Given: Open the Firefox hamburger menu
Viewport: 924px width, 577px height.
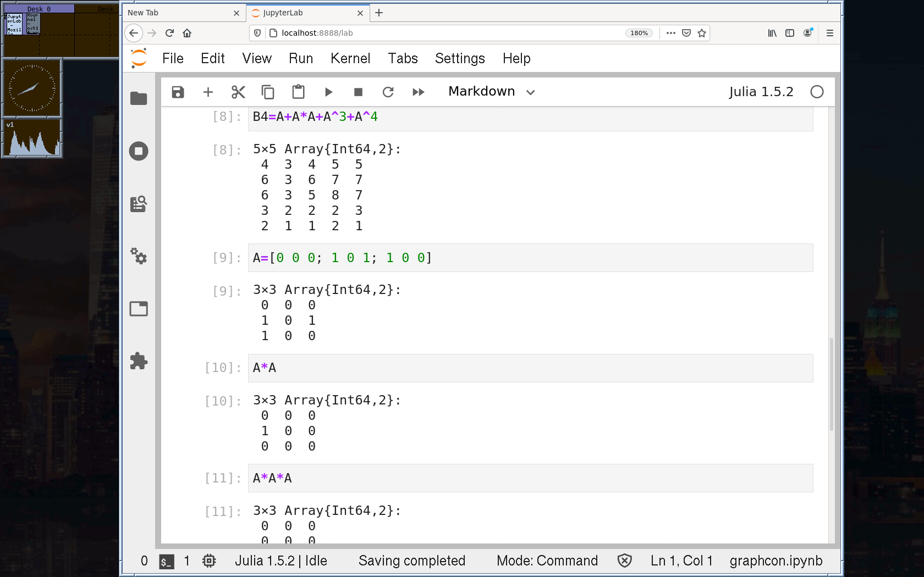Looking at the screenshot, I should 829,33.
